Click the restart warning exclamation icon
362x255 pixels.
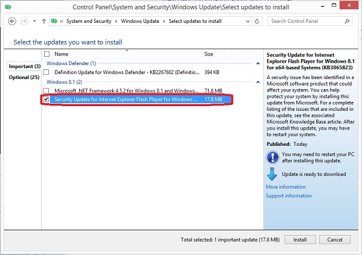pos(273,157)
